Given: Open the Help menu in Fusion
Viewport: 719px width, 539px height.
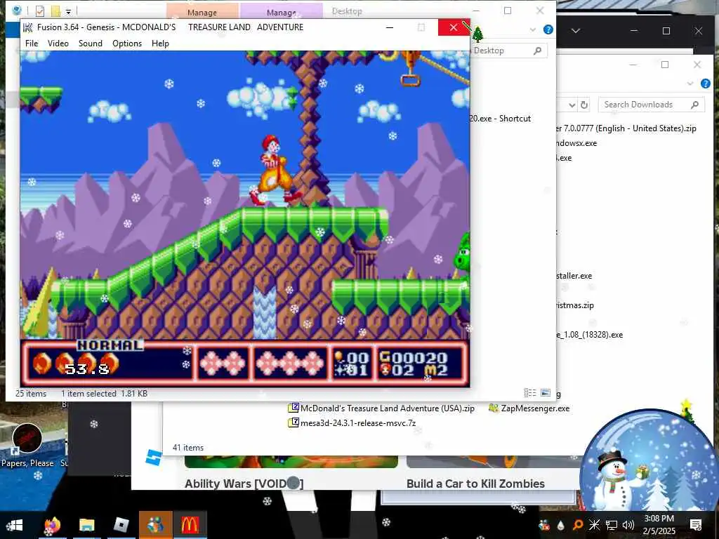Looking at the screenshot, I should 161,44.
